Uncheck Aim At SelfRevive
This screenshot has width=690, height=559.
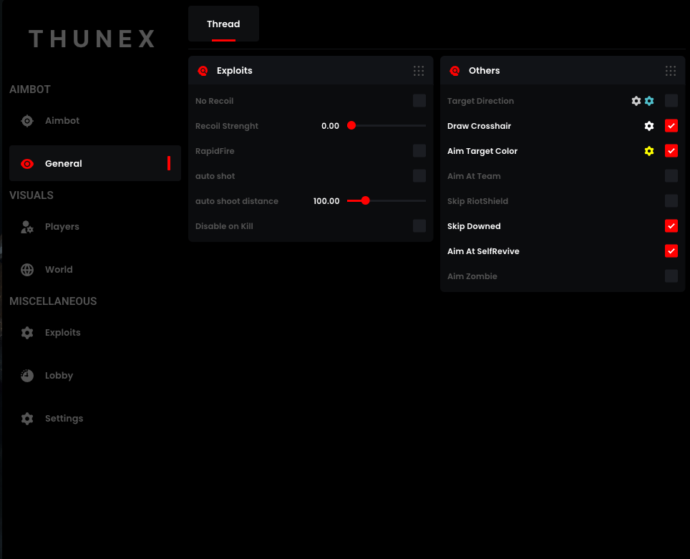coord(671,251)
